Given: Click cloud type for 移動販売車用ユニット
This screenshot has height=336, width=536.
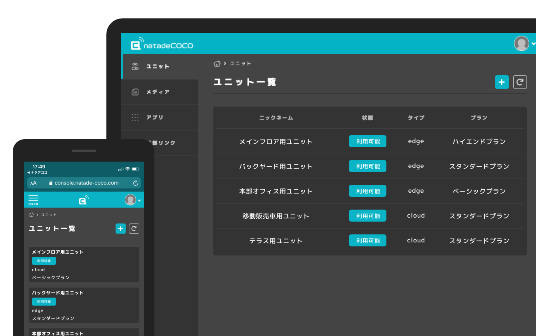Looking at the screenshot, I should click(x=416, y=216).
